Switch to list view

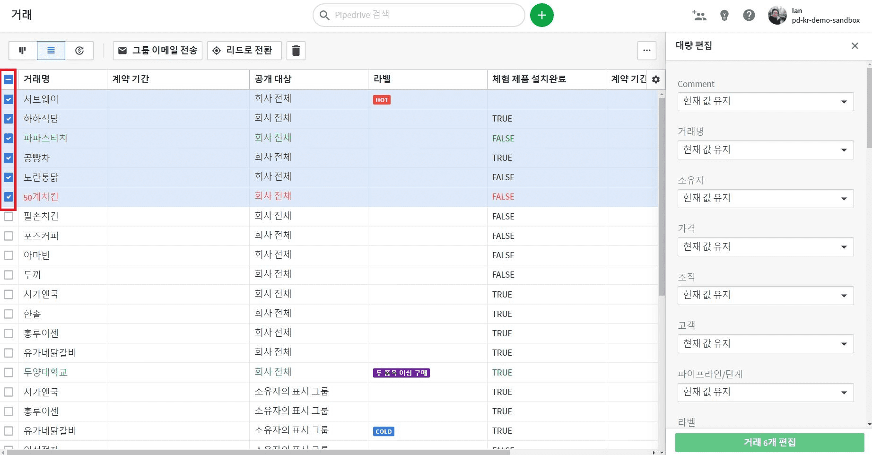(x=51, y=51)
